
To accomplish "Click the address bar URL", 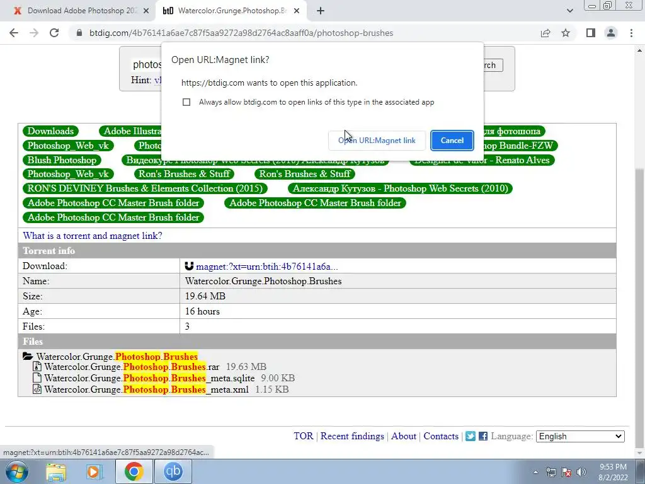I will (241, 33).
